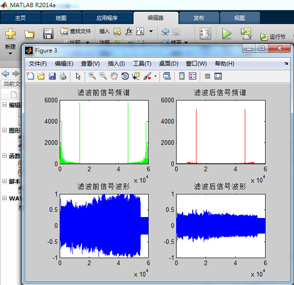This screenshot has height=285, width=294.
Task: Open the 新建 dropdown arrow
Action: (x=10, y=53)
